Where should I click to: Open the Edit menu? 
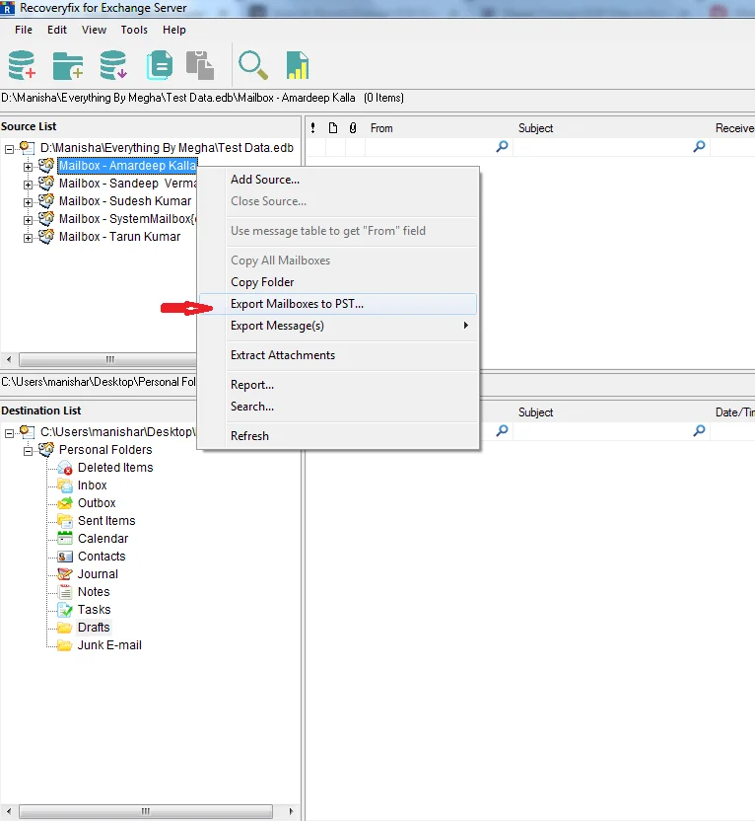pyautogui.click(x=57, y=30)
